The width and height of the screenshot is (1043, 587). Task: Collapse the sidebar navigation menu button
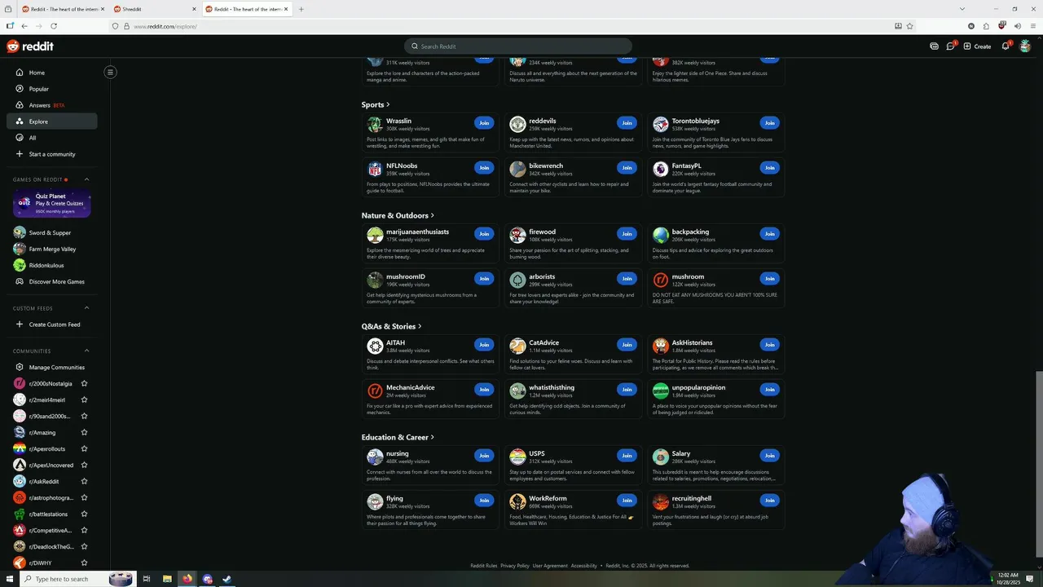pyautogui.click(x=110, y=72)
